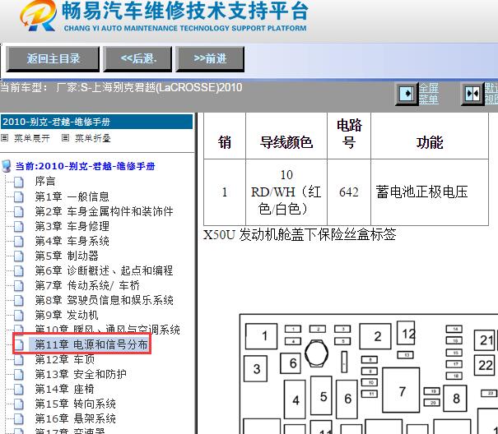
Task: Go back with the <<后退 button
Action: tap(137, 58)
